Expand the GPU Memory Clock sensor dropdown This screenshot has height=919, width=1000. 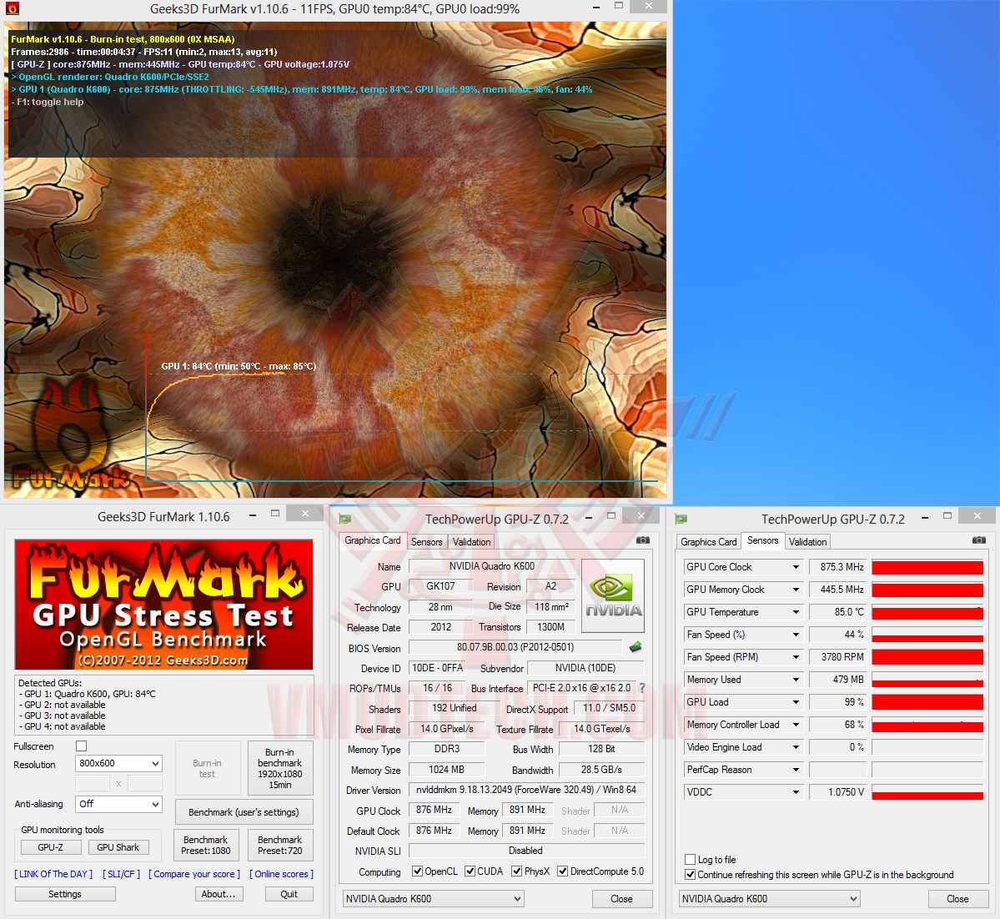click(796, 590)
